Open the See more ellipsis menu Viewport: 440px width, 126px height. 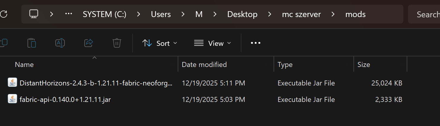(255, 43)
